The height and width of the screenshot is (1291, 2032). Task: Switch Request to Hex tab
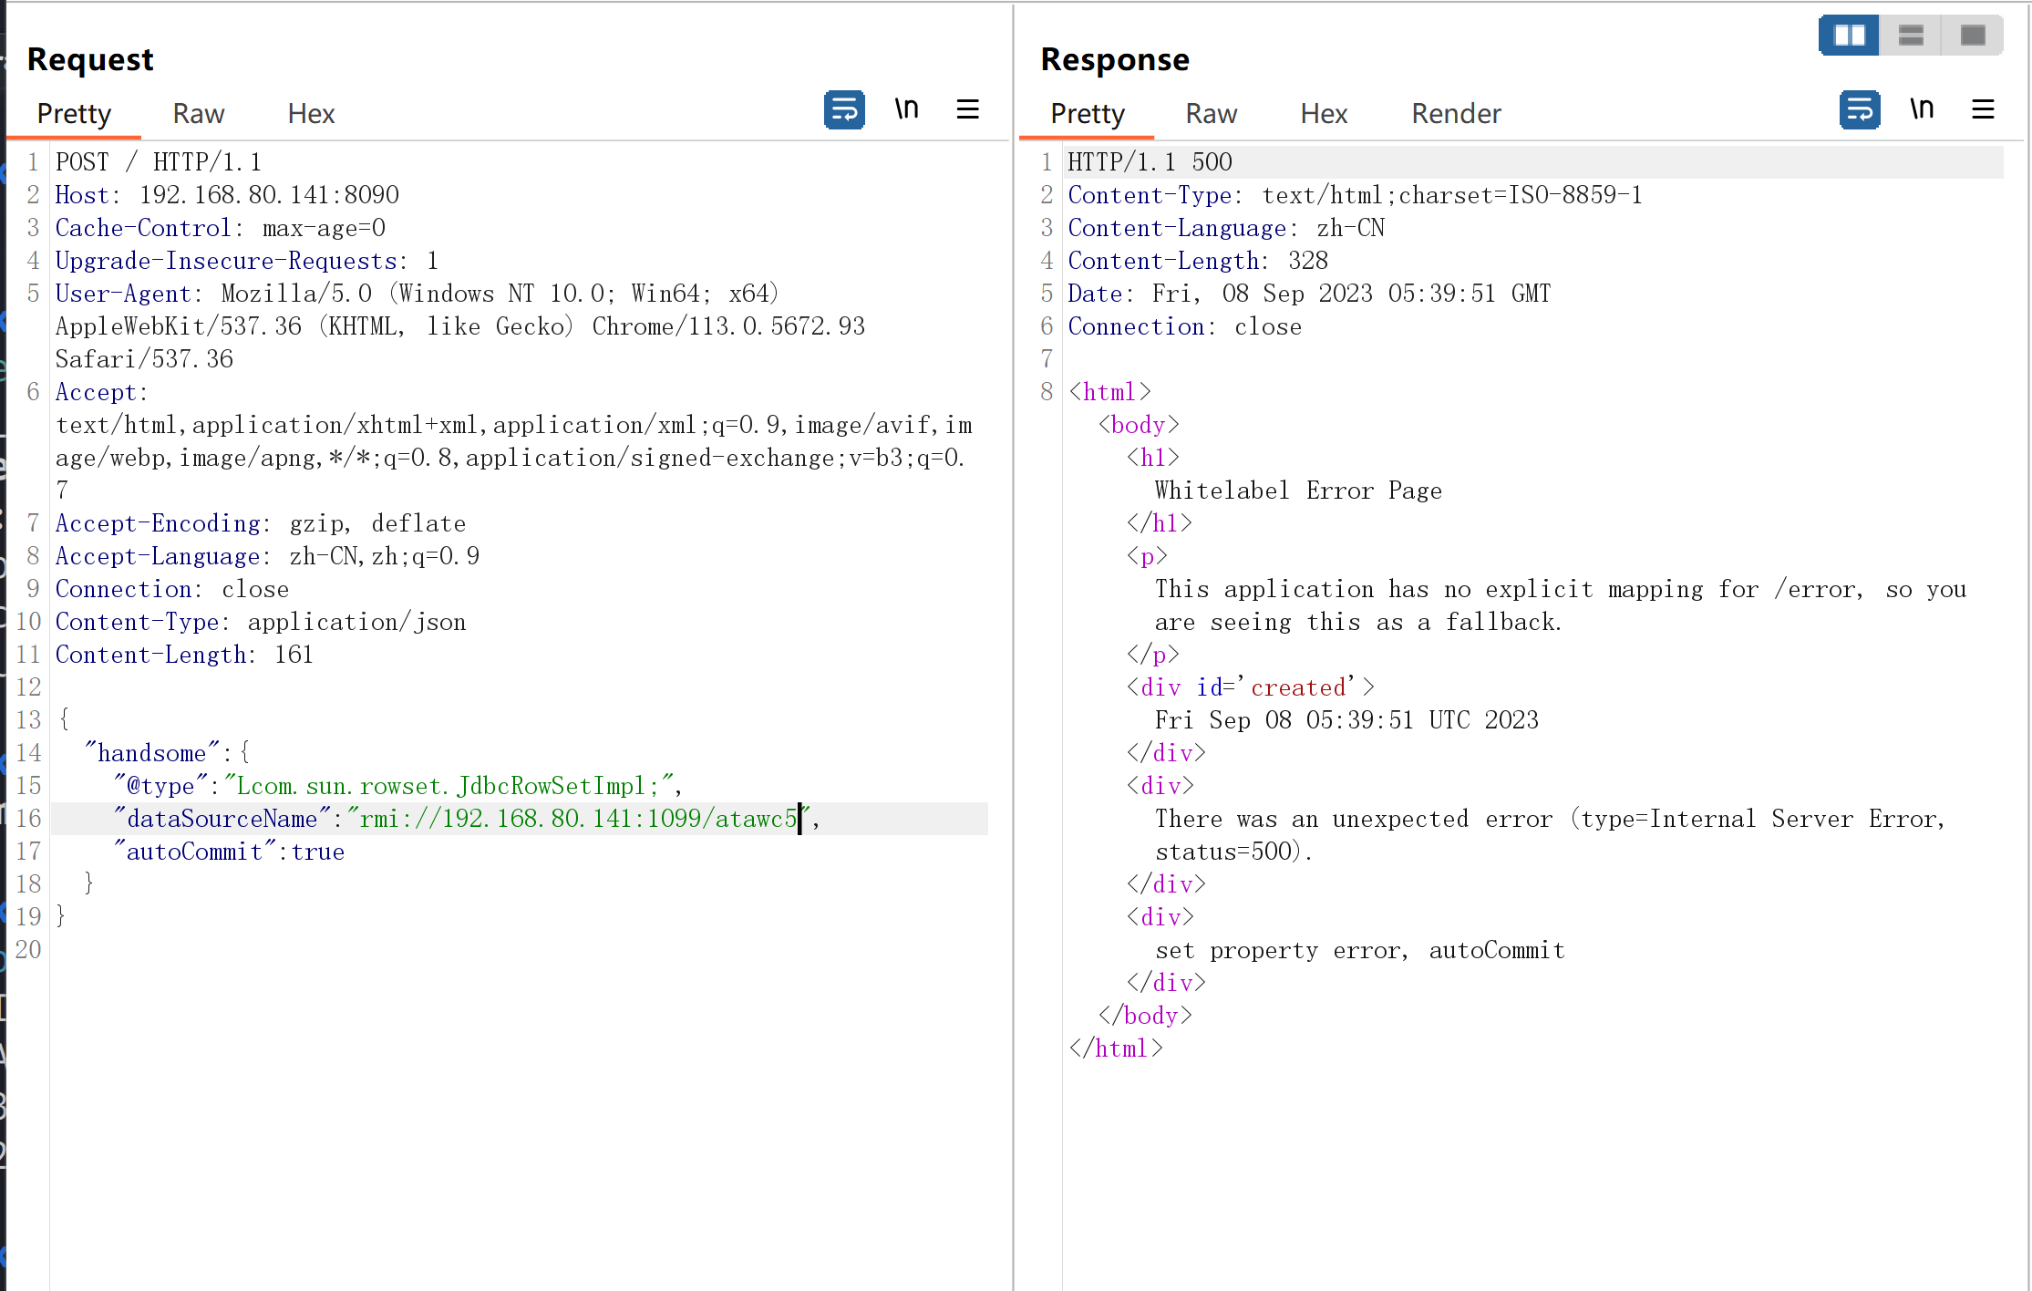tap(312, 114)
